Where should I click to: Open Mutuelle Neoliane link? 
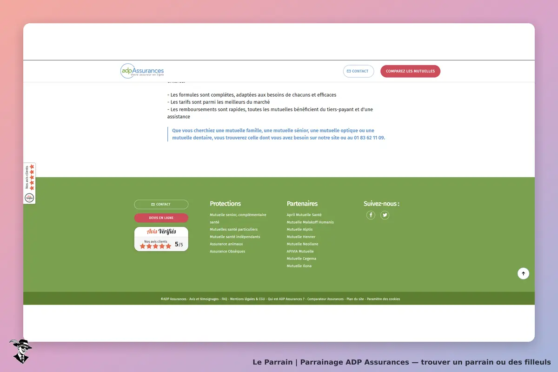(302, 244)
